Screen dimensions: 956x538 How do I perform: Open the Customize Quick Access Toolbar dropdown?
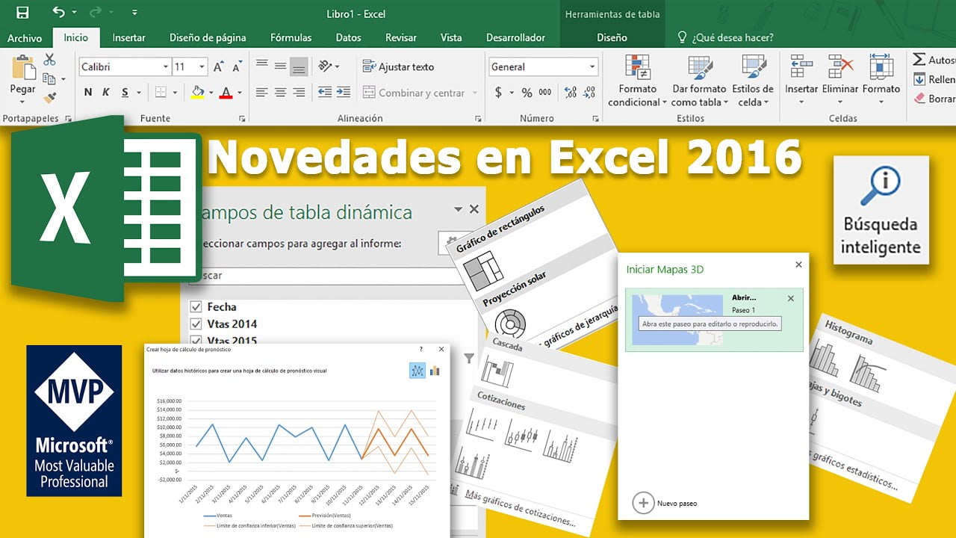tap(134, 13)
